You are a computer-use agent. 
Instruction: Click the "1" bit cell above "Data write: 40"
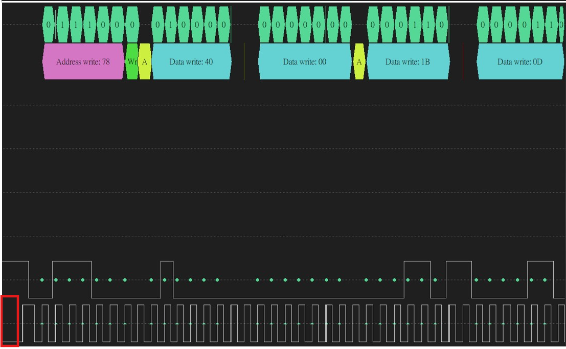[171, 25]
